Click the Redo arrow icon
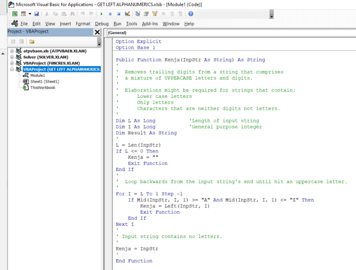356x270 pixels. pyautogui.click(x=91, y=14)
